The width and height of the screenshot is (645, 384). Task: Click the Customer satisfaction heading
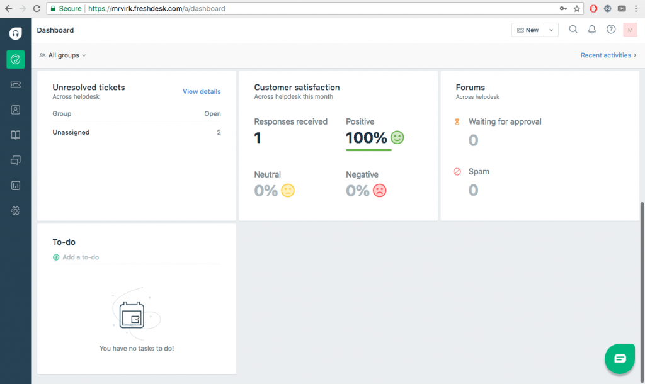[x=297, y=87]
